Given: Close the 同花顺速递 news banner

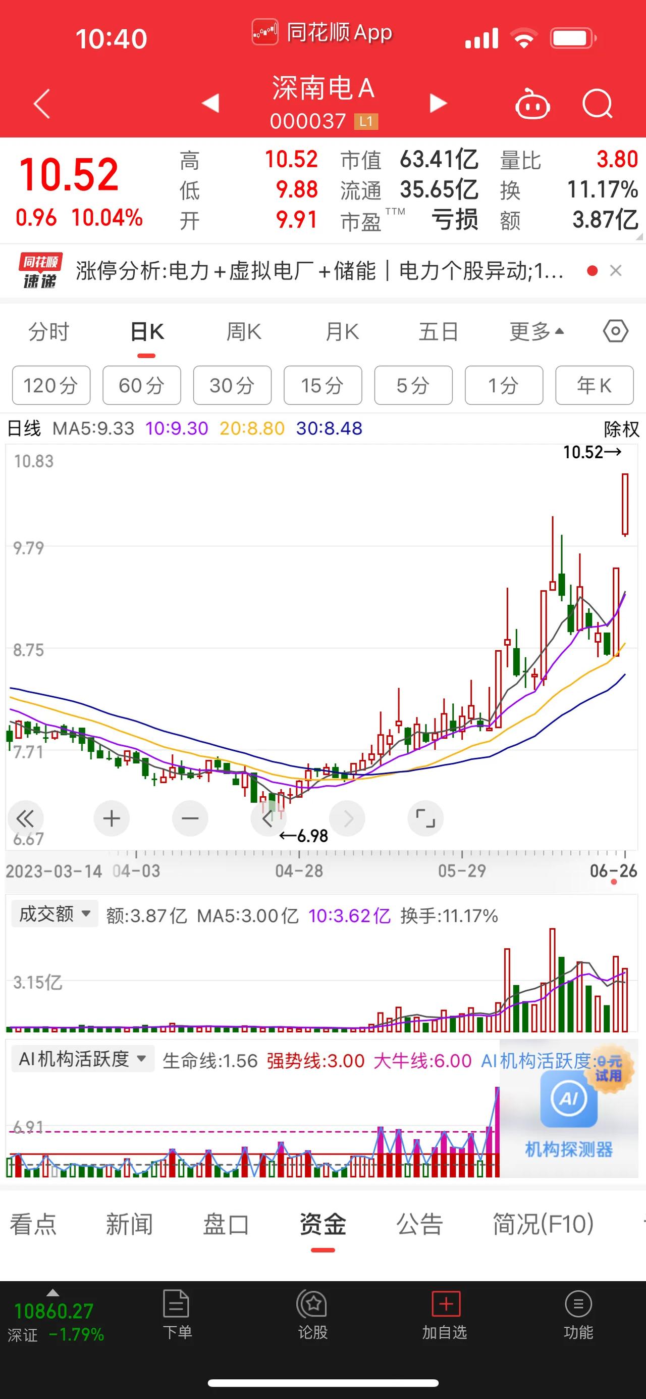Looking at the screenshot, I should (x=616, y=270).
